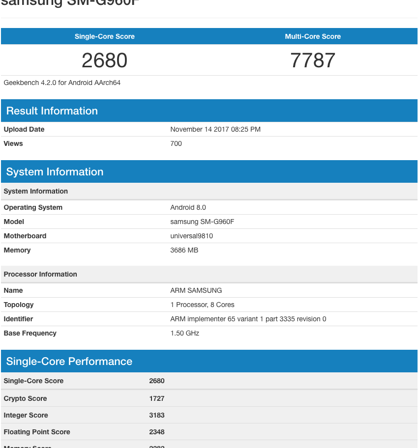Select the Result Information section header

pos(52,111)
